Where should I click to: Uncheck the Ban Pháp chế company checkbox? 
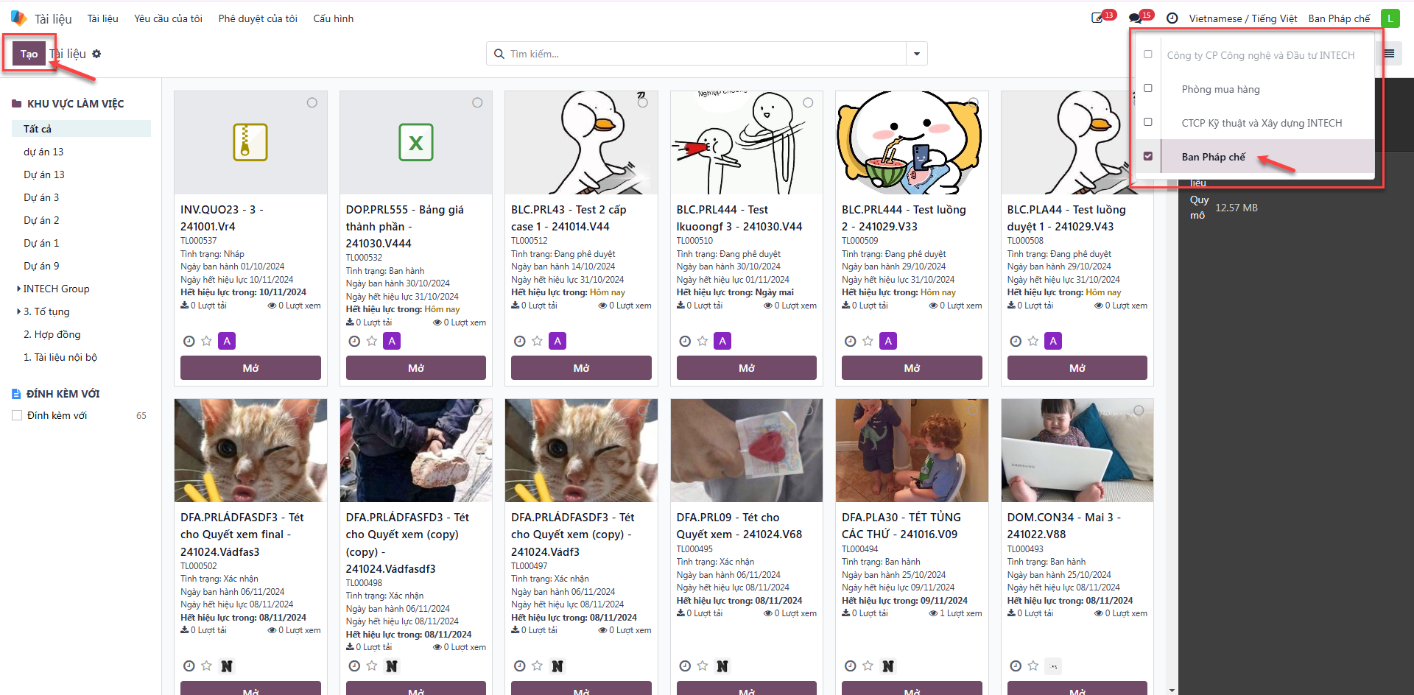(1148, 156)
